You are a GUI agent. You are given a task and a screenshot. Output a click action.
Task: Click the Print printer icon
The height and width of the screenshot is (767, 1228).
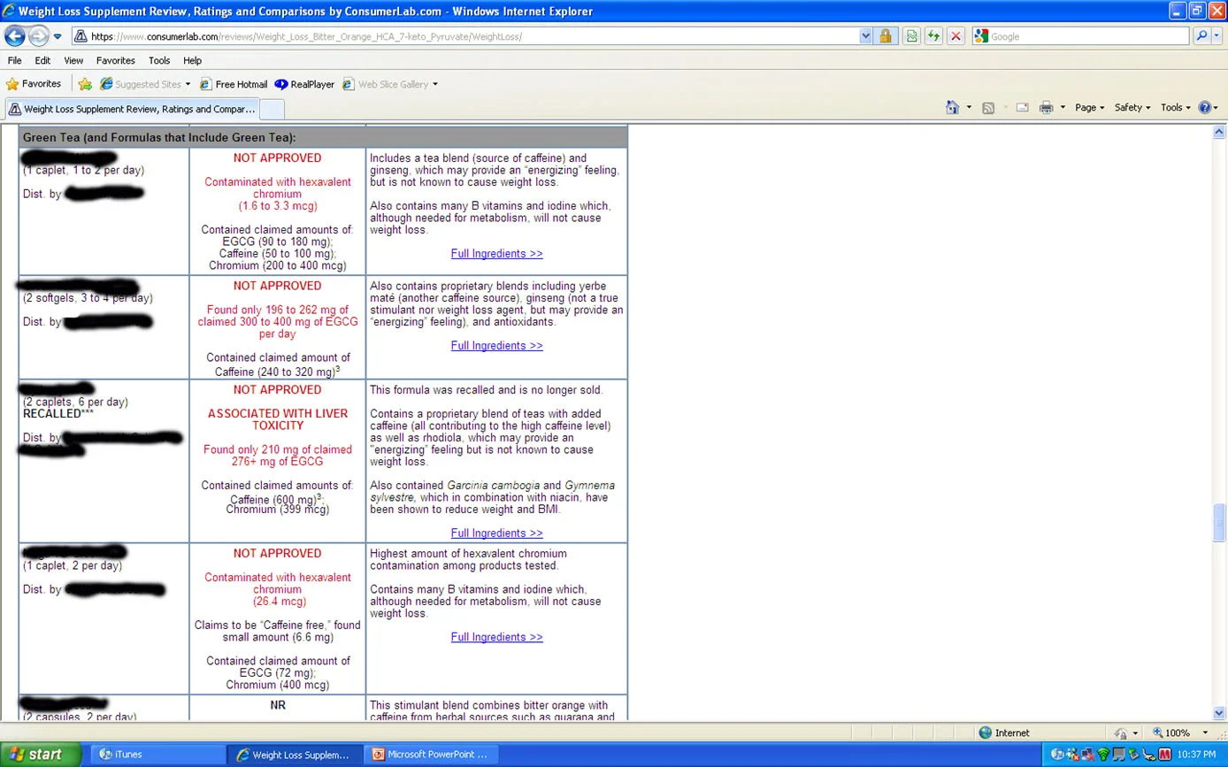(1047, 107)
